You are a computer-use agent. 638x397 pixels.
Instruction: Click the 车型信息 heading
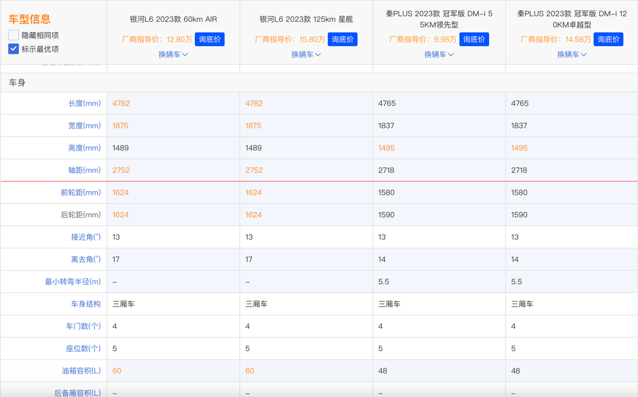click(x=30, y=19)
